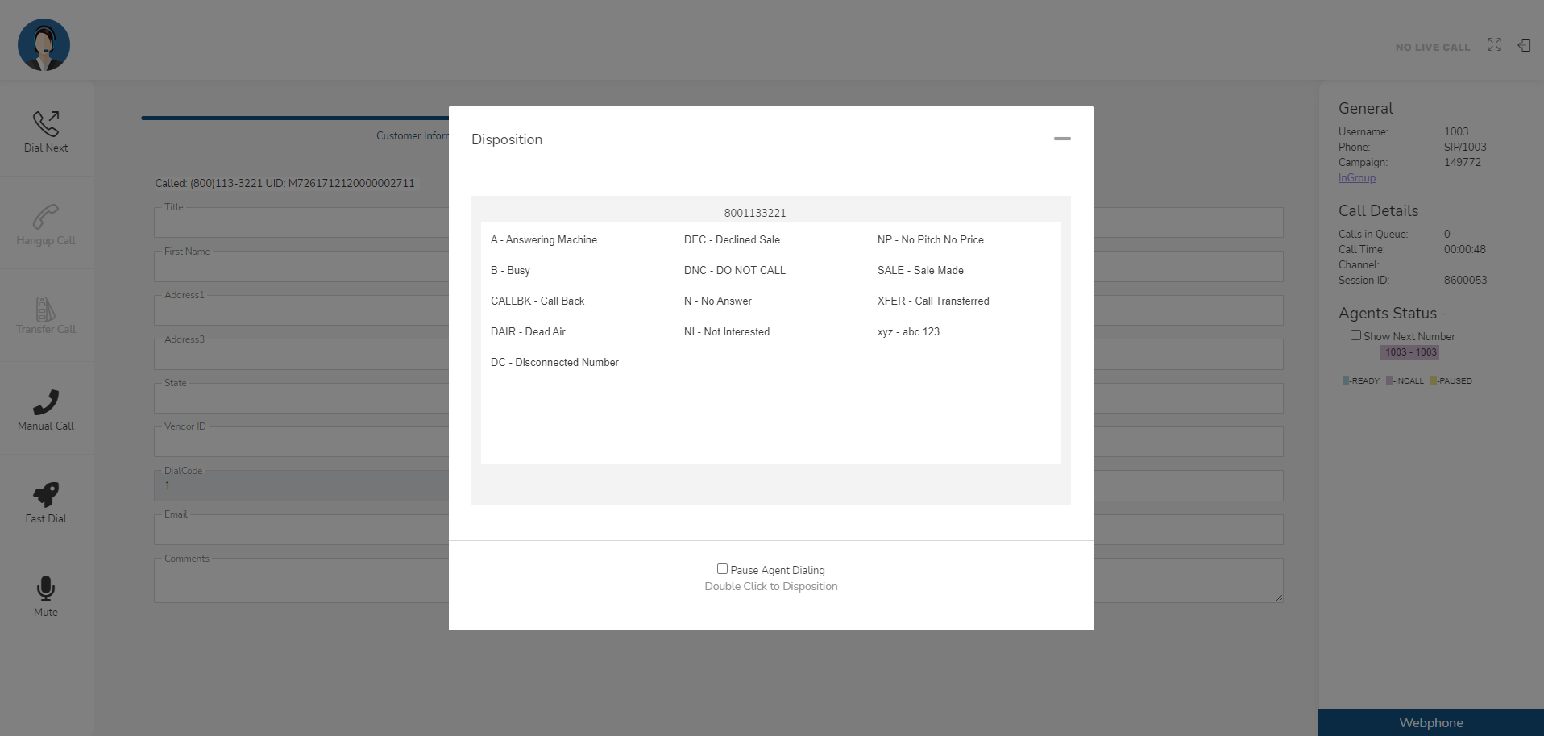
Task: Select the DNC - DO NOT CALL disposition
Action: [734, 270]
